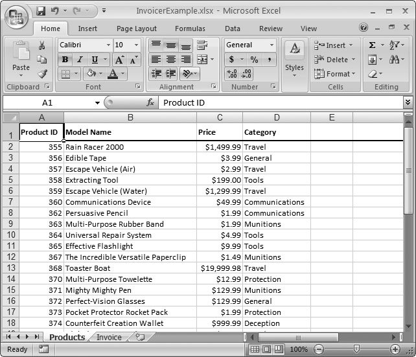The height and width of the screenshot is (357, 416).
Task: Click the Insert Worksheet tab icon
Action: (140, 337)
